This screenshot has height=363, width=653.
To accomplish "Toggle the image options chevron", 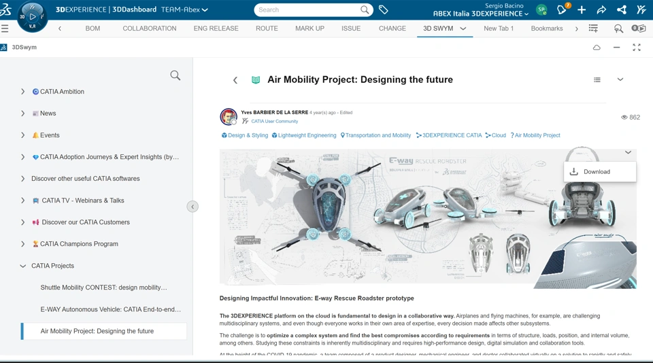I will pyautogui.click(x=628, y=152).
